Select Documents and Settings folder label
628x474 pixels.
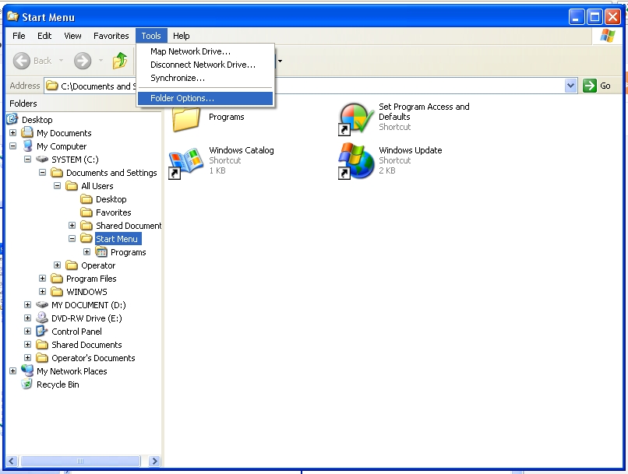click(111, 173)
